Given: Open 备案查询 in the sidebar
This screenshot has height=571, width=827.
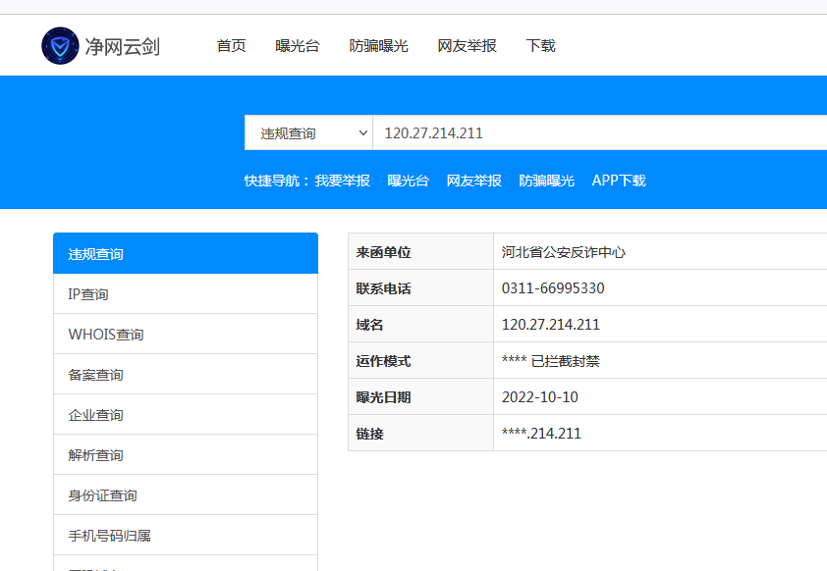Looking at the screenshot, I should click(186, 375).
